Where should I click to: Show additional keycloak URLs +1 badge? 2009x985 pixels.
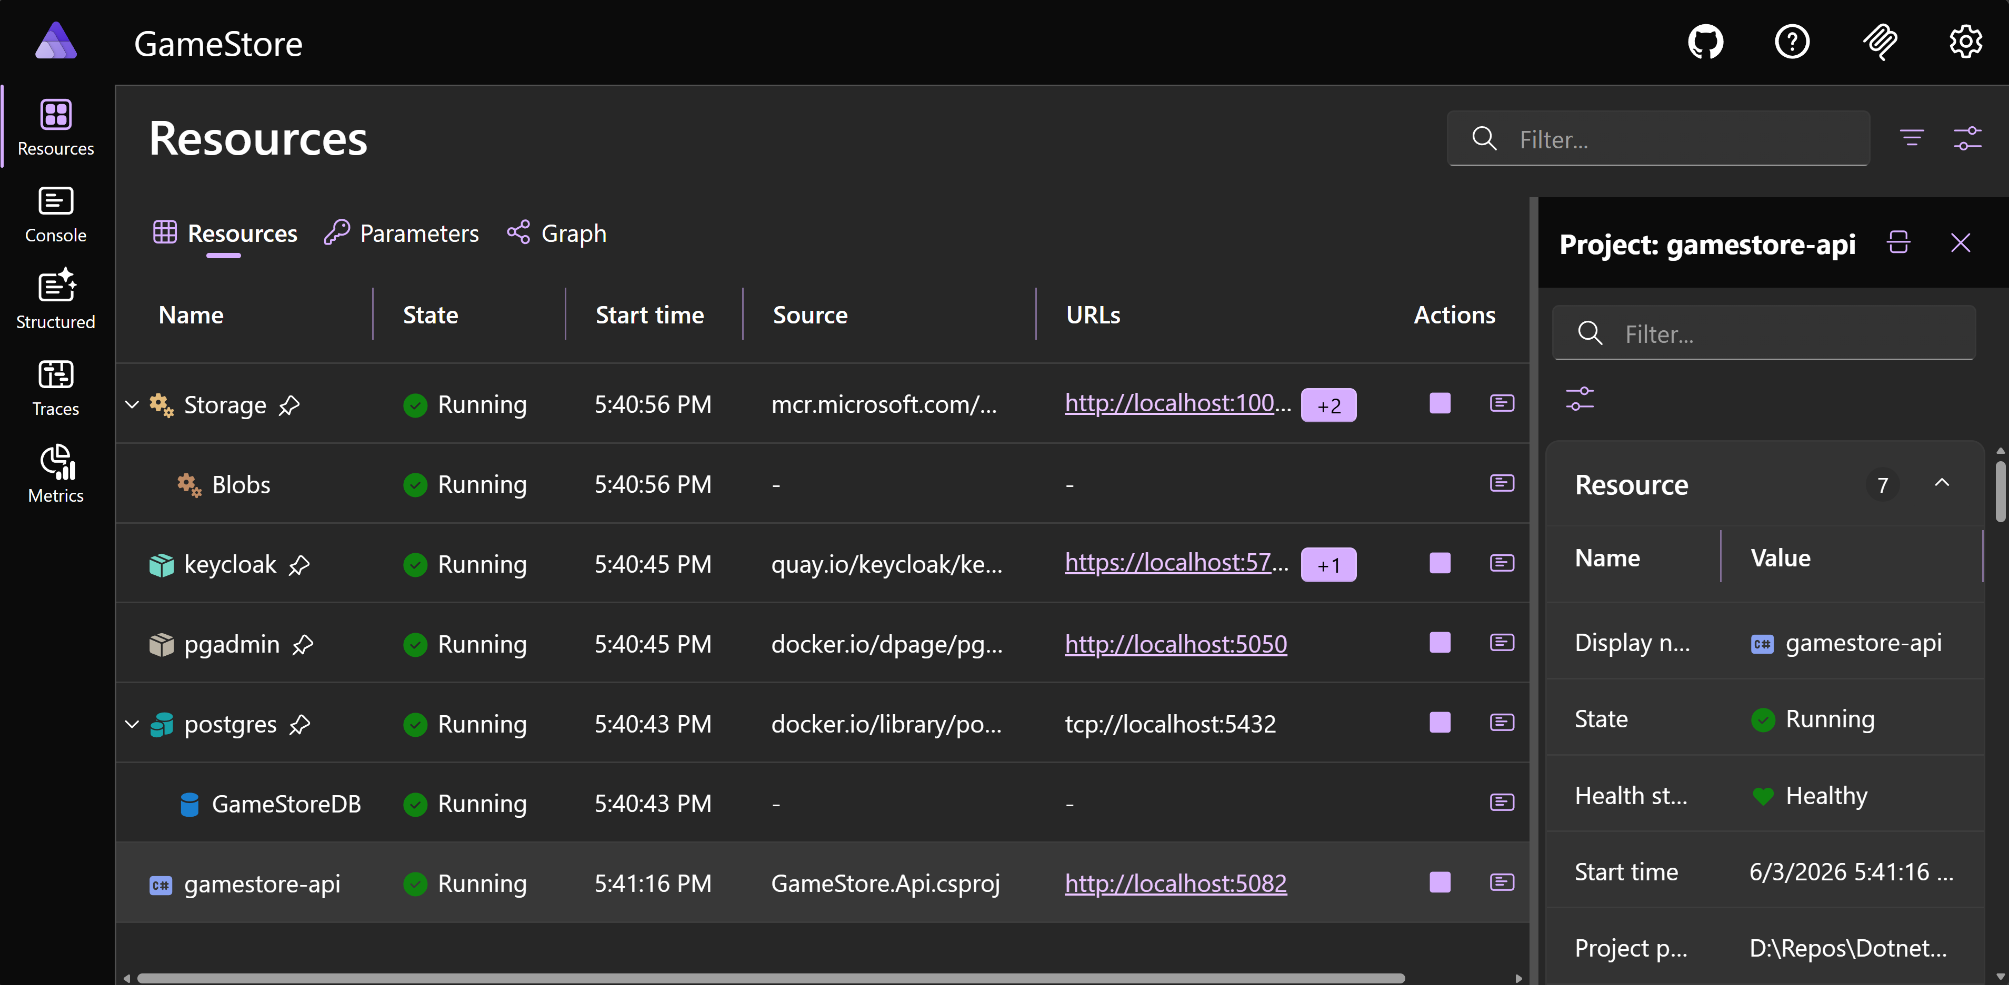(x=1328, y=565)
